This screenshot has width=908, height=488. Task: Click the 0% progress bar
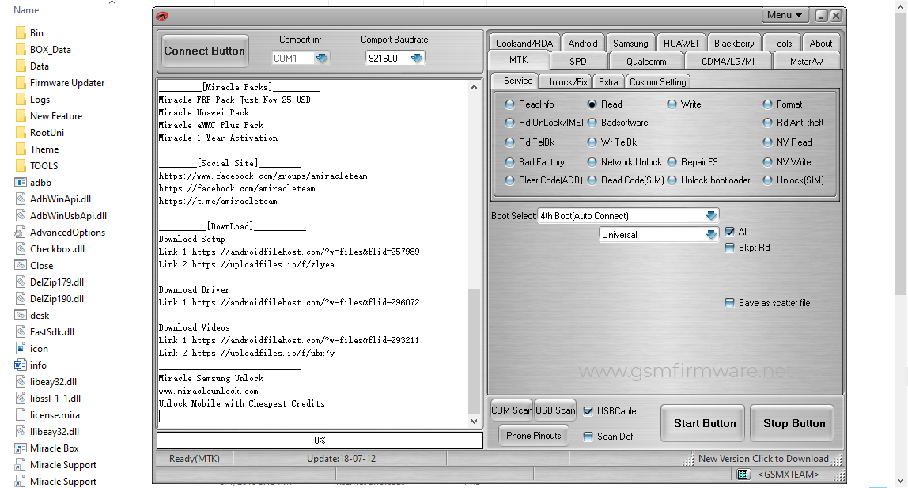point(320,441)
